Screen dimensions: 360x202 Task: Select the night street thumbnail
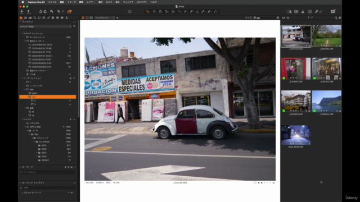point(296,135)
